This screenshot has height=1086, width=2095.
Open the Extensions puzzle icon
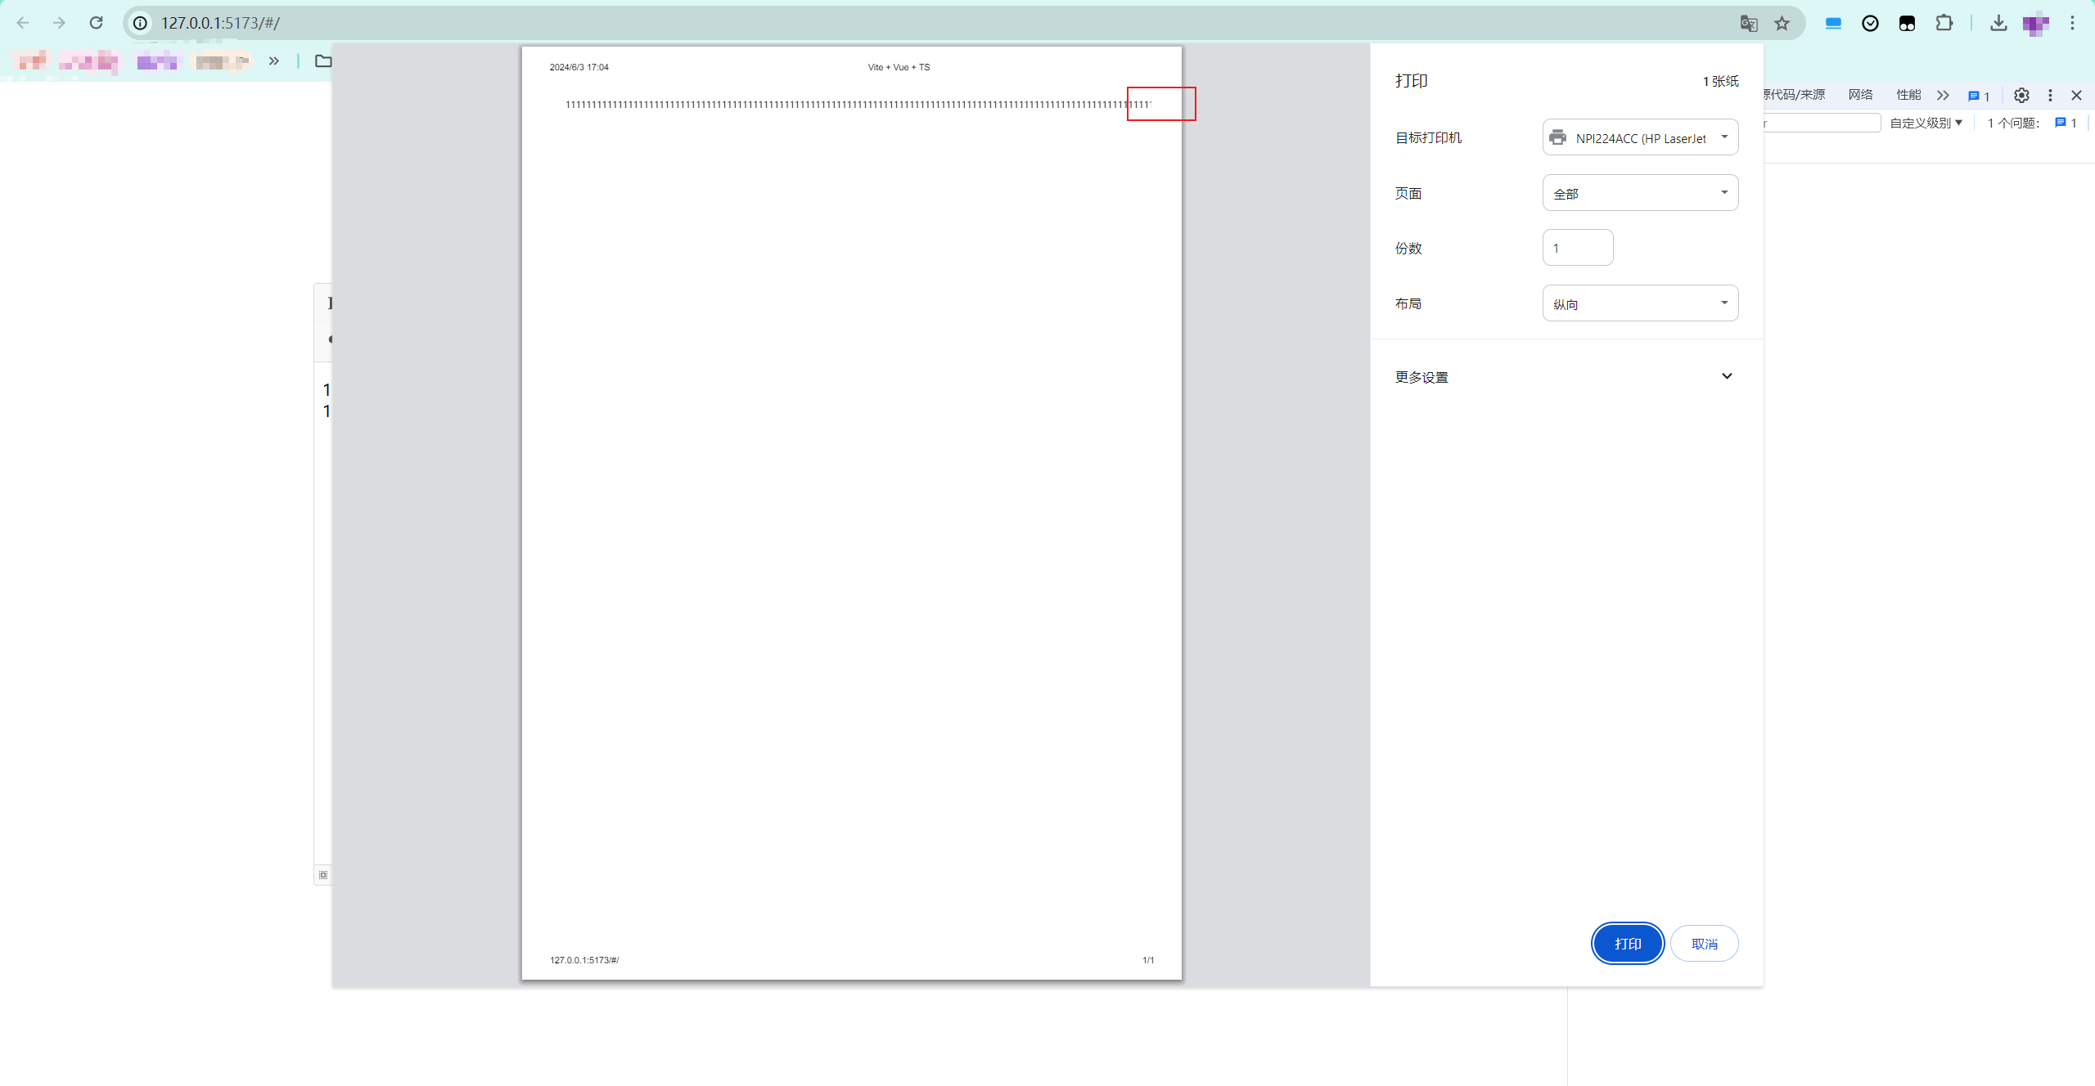coord(1944,23)
